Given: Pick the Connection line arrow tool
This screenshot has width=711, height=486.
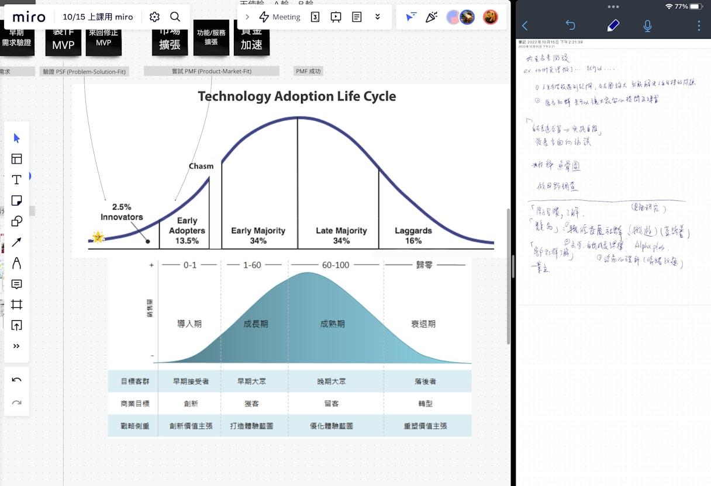Looking at the screenshot, I should (16, 242).
